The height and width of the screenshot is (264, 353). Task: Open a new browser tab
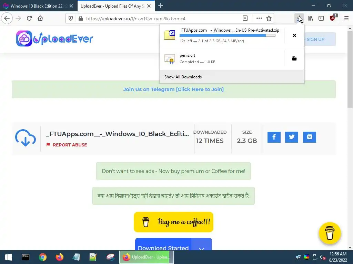click(x=161, y=6)
